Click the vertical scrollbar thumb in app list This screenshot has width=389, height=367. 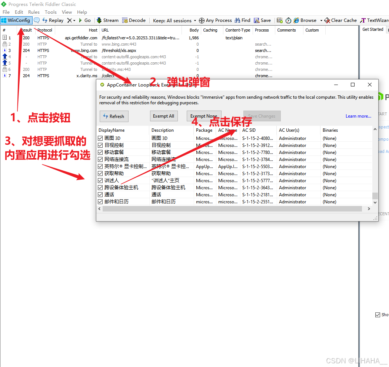[375, 196]
